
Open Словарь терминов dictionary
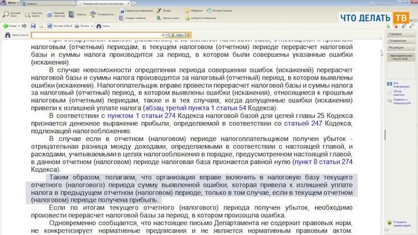pos(133,18)
